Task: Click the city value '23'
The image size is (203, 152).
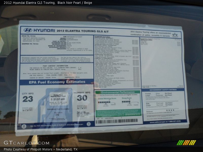Action: pos(28,99)
